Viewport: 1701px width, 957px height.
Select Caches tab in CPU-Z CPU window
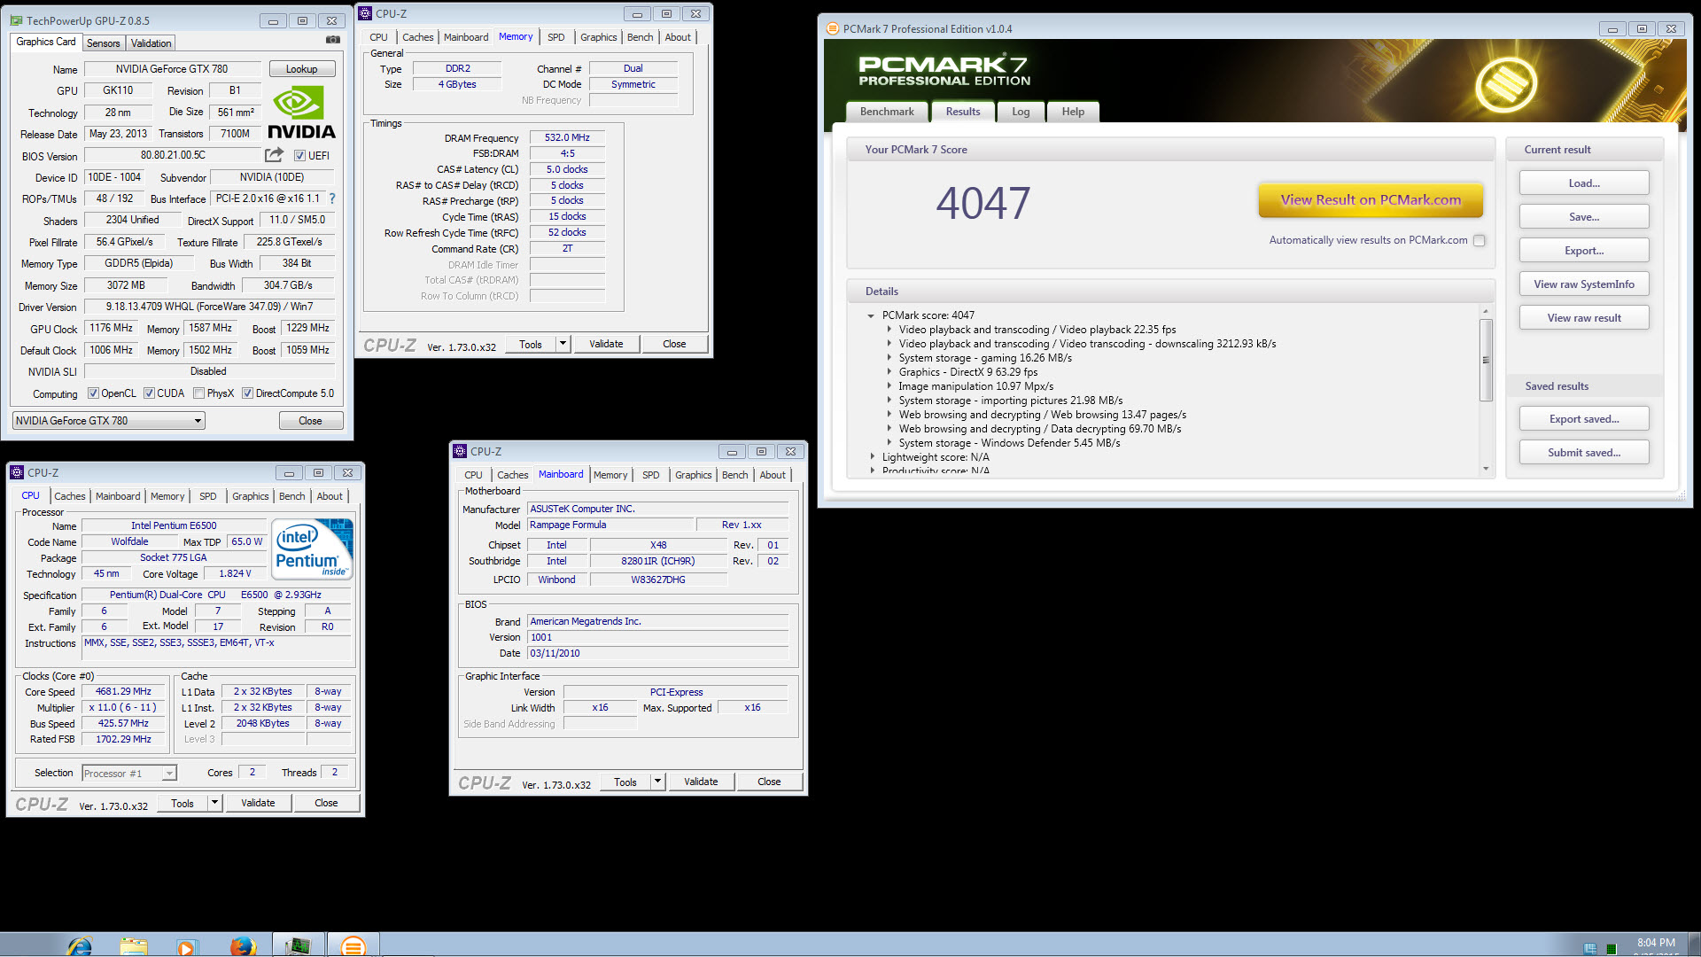coord(70,496)
